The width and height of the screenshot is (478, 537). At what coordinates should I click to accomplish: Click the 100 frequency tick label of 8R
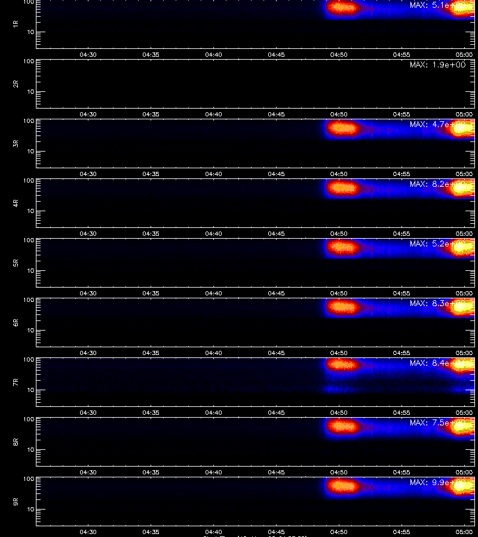click(29, 419)
